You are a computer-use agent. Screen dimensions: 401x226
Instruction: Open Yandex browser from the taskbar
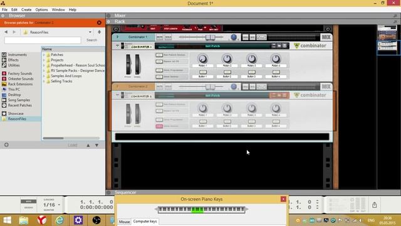coord(42,220)
